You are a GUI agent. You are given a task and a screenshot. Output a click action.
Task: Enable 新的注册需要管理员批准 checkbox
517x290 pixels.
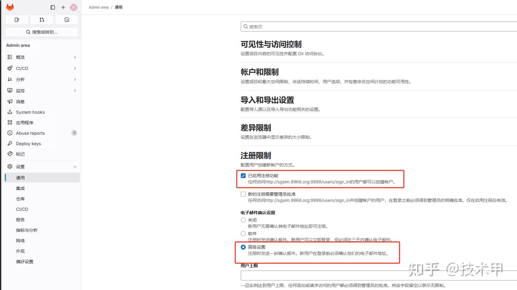point(243,194)
